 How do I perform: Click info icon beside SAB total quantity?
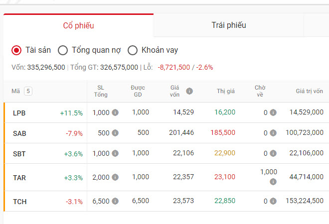pyautogui.click(x=115, y=133)
